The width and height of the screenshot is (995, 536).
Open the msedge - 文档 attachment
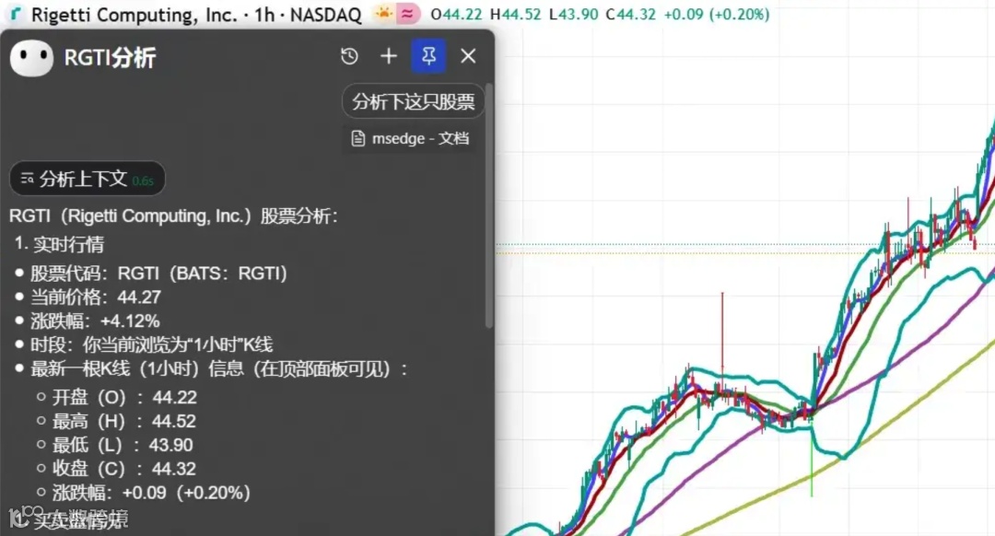pos(411,138)
